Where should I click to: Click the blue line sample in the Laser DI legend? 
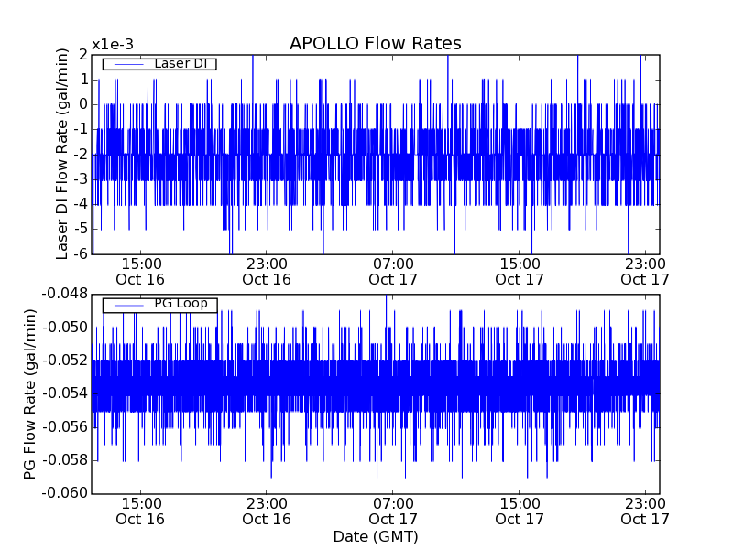[128, 64]
